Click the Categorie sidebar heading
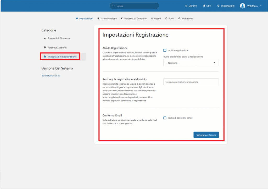 (x=49, y=30)
